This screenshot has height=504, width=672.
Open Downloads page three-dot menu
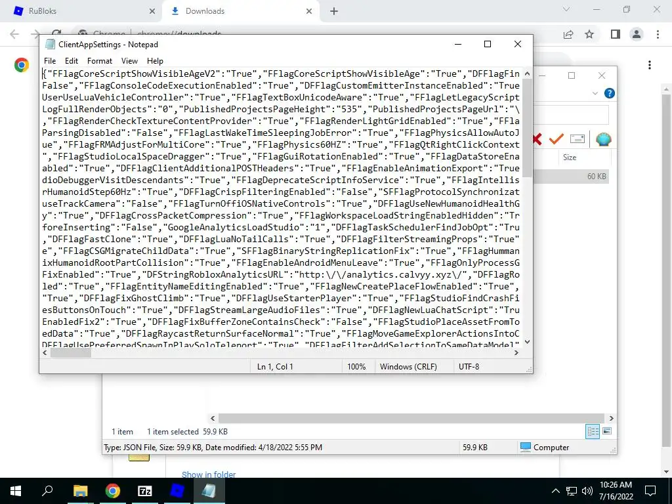(650, 65)
